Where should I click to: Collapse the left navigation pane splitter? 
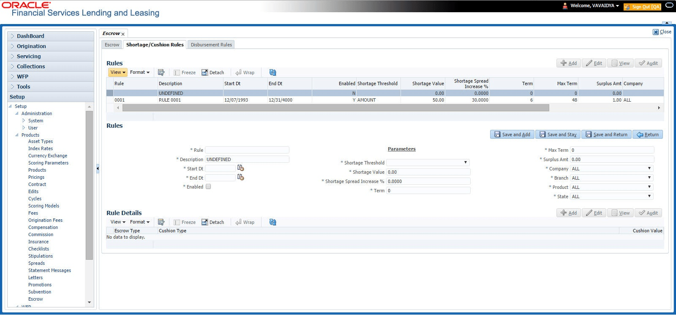(x=98, y=168)
